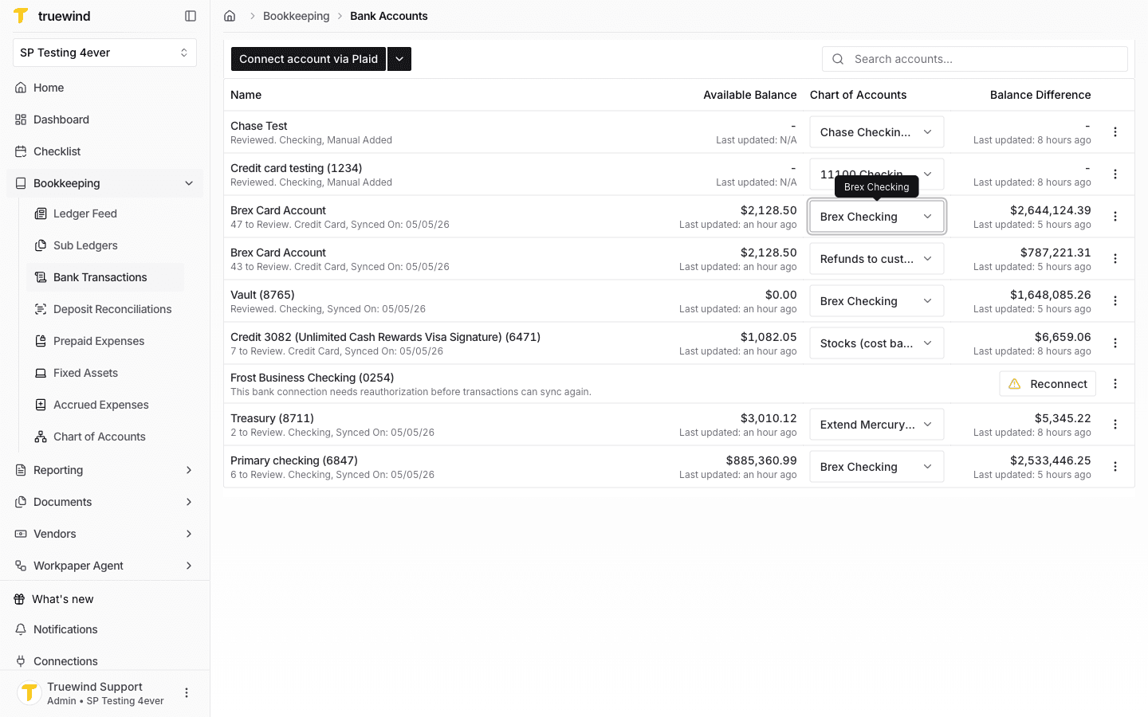
Task: Open Notifications
Action: point(104,629)
